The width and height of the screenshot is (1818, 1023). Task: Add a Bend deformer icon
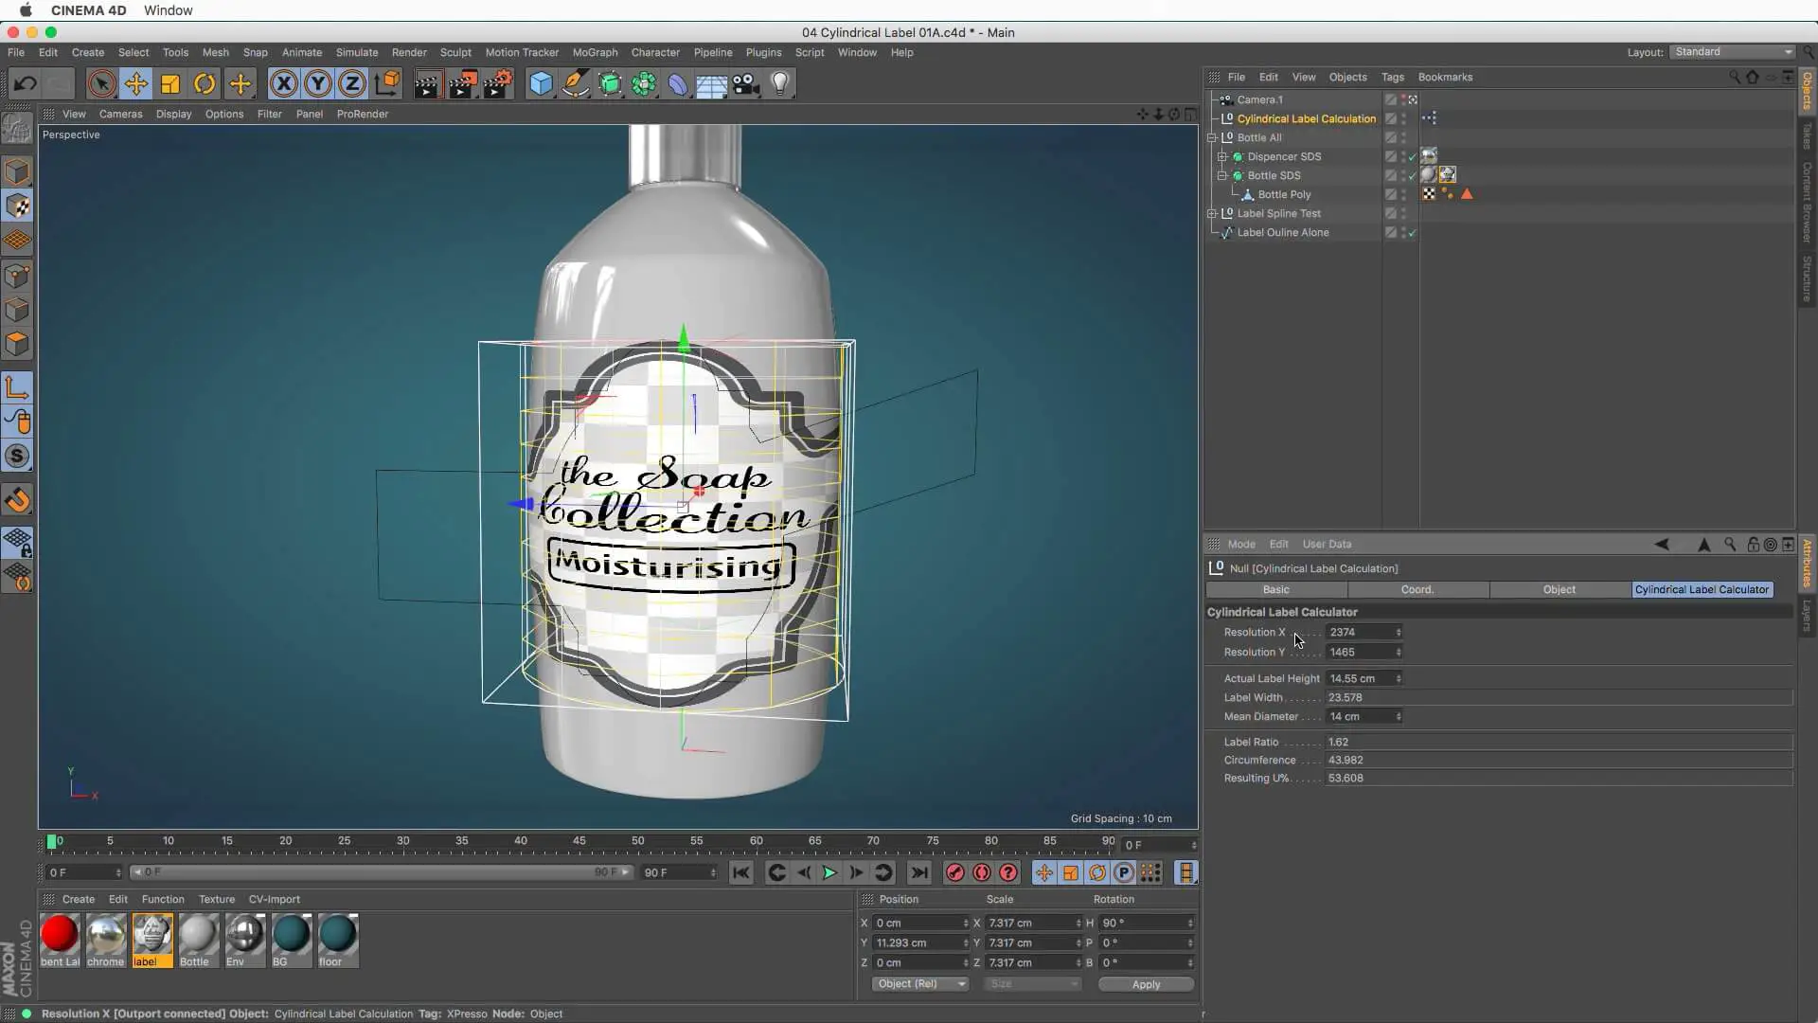pyautogui.click(x=678, y=83)
